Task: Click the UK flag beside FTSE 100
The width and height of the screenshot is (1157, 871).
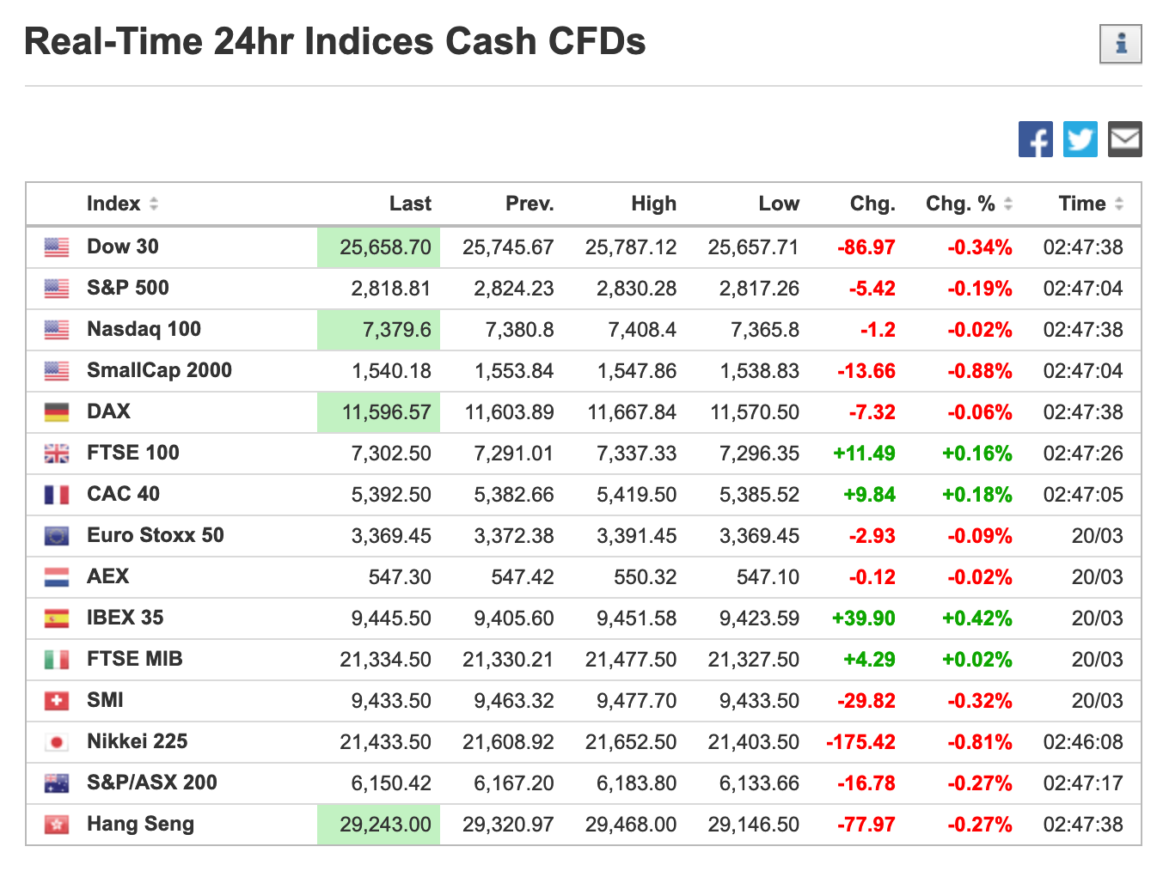Action: (57, 454)
